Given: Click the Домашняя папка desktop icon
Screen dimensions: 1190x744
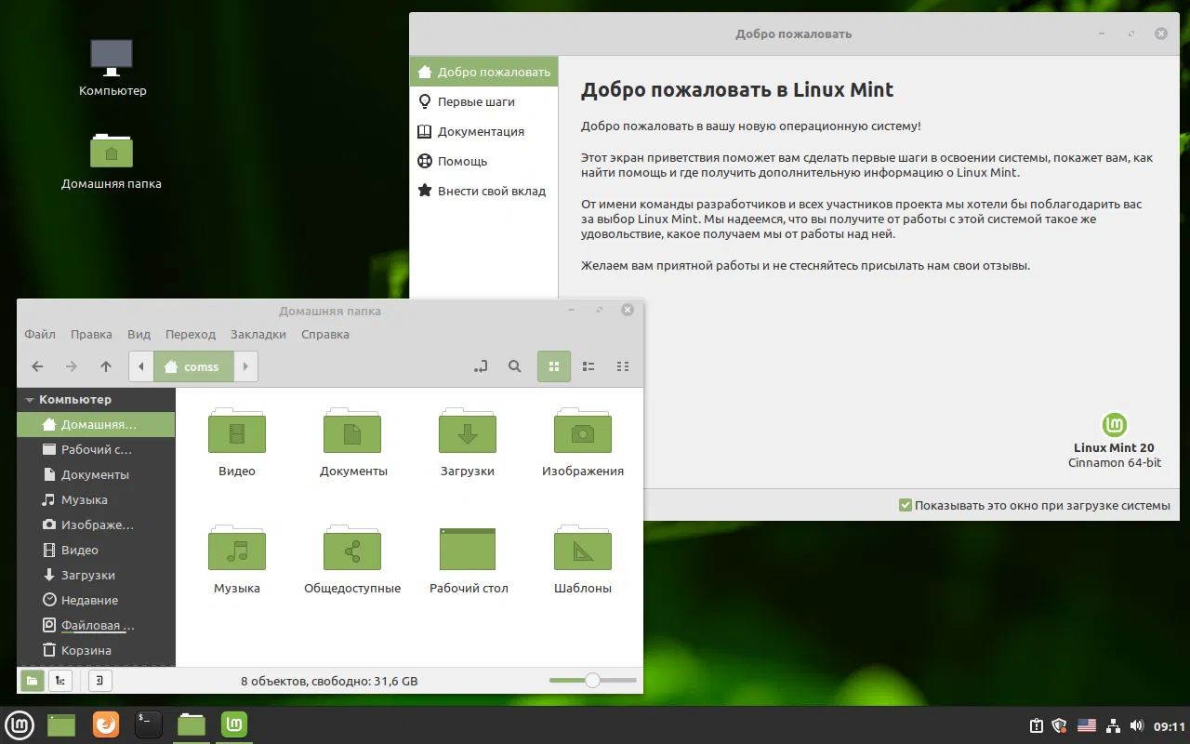Looking at the screenshot, I should [112, 160].
